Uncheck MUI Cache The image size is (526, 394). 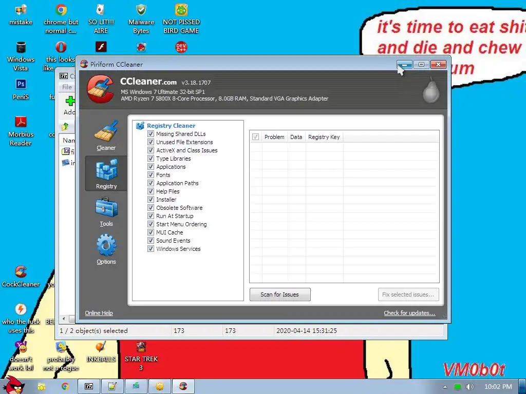(x=151, y=232)
